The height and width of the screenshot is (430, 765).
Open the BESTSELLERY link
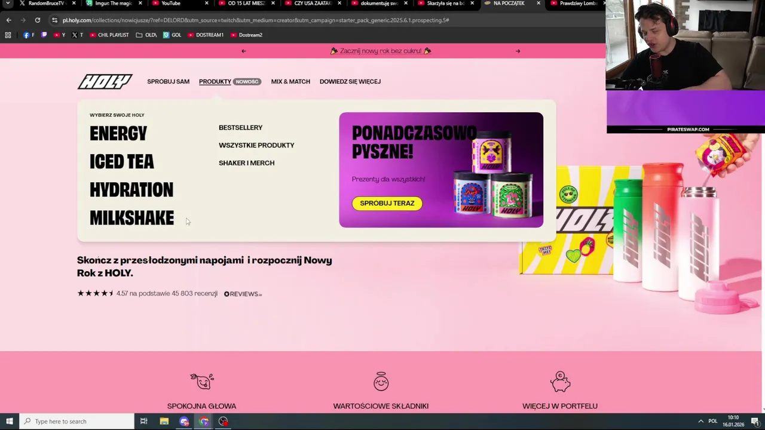(240, 127)
